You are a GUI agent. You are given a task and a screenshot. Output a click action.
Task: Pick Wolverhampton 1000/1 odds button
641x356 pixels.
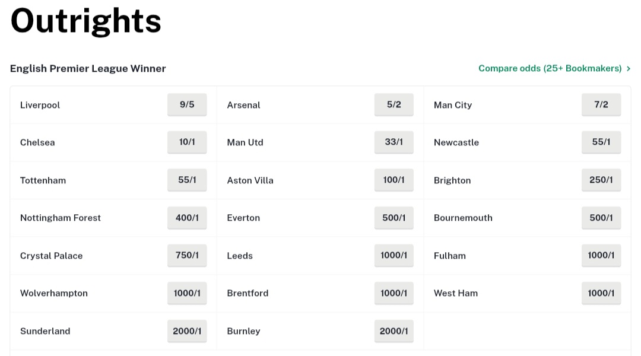click(187, 293)
